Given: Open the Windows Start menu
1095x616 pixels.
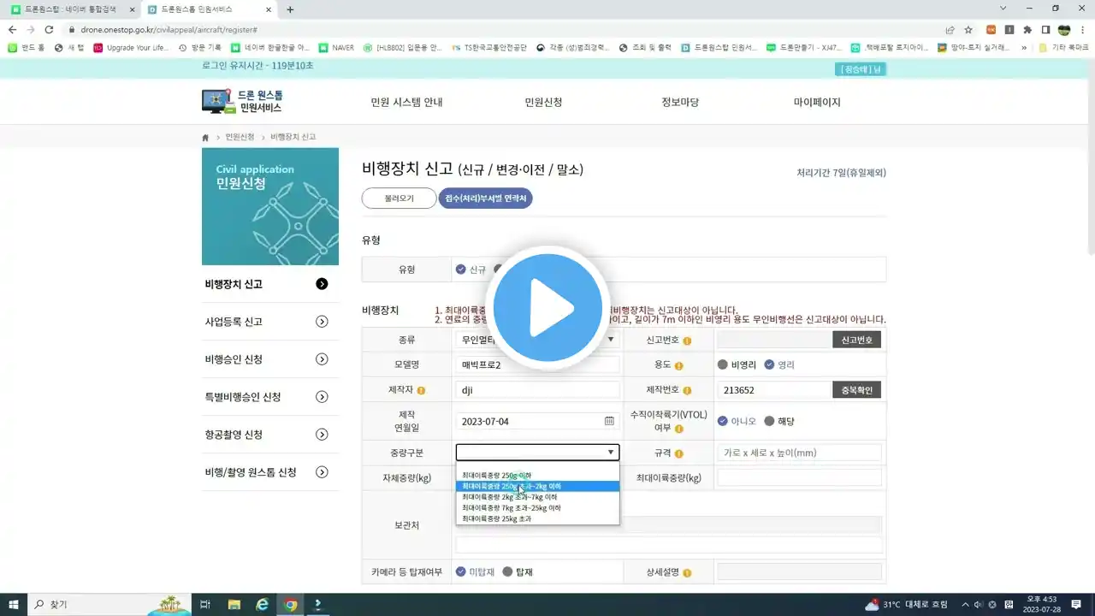Looking at the screenshot, I should [x=14, y=605].
